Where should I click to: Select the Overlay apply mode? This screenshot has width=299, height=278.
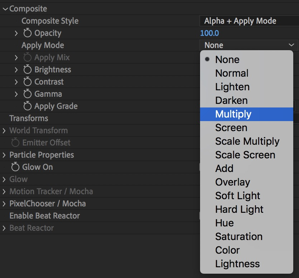[232, 182]
